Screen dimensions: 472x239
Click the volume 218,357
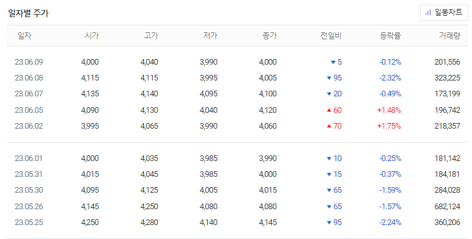tap(447, 126)
